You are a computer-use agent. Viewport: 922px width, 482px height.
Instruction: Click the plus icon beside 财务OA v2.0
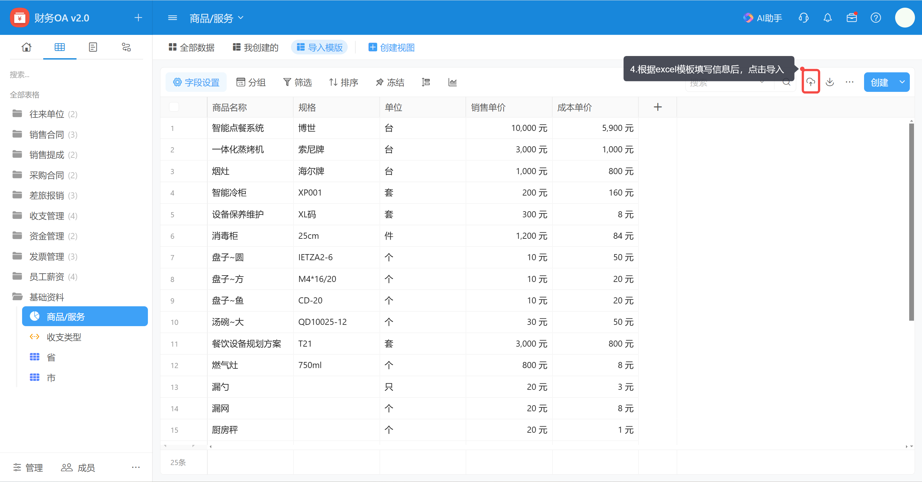click(138, 18)
